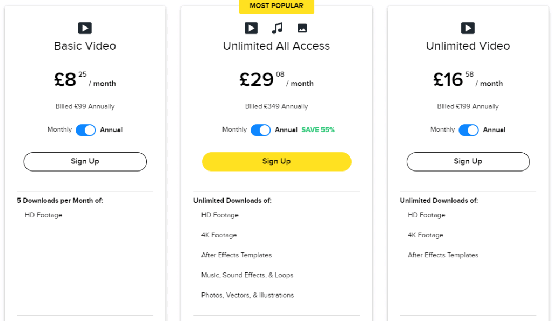The image size is (553, 321).
Task: Click the video play icon above Basic Video
Action: [85, 28]
